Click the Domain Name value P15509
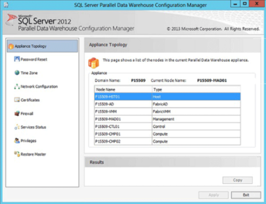Viewport: 266px width, 204px height. coord(138,80)
